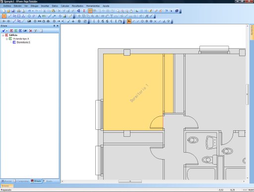This screenshot has width=254, height=192.
Task: Open the Dibujar menu
Action: [35, 6]
